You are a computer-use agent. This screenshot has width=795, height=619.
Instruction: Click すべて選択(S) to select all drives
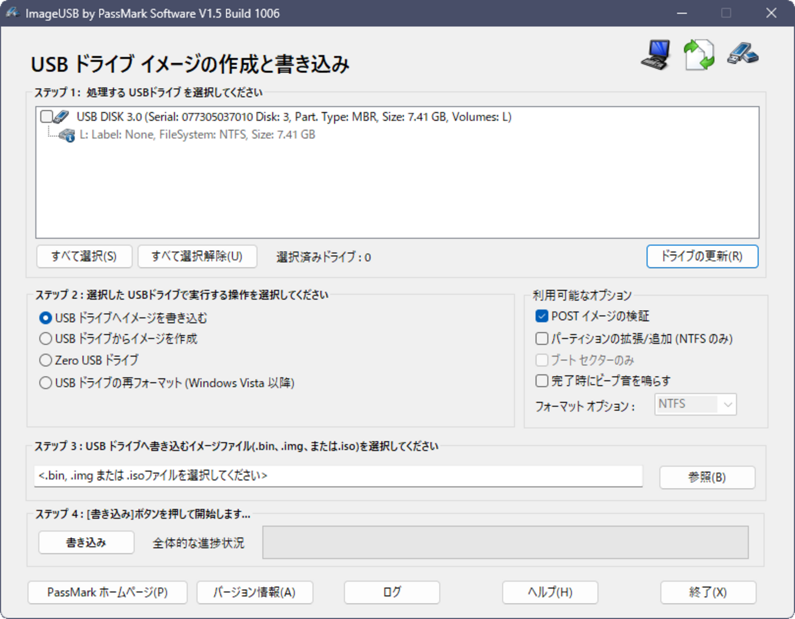84,256
